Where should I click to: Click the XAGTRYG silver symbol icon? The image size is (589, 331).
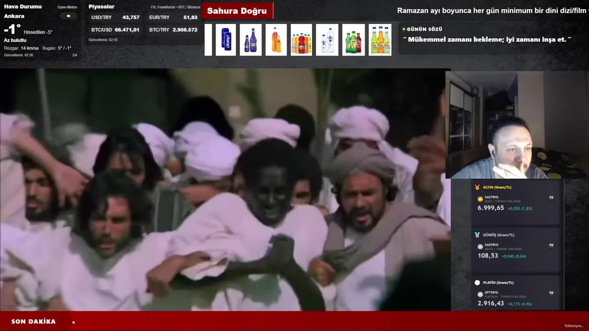click(x=480, y=247)
